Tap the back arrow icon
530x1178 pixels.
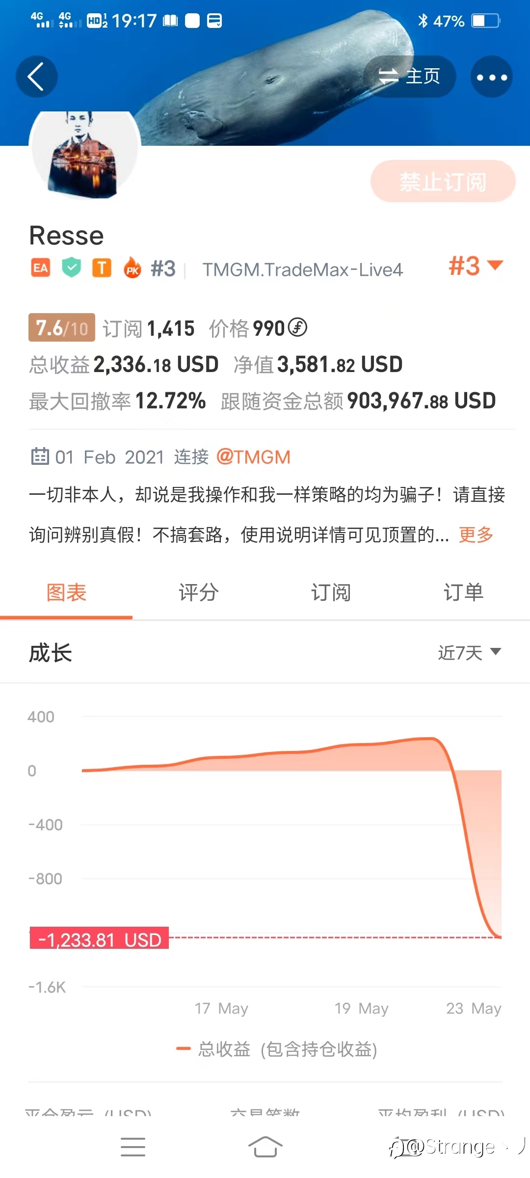[36, 77]
